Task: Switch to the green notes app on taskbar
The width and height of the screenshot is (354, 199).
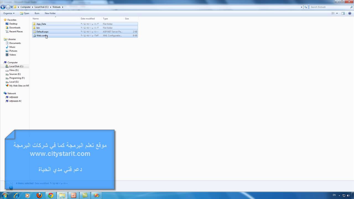Action: point(85,195)
